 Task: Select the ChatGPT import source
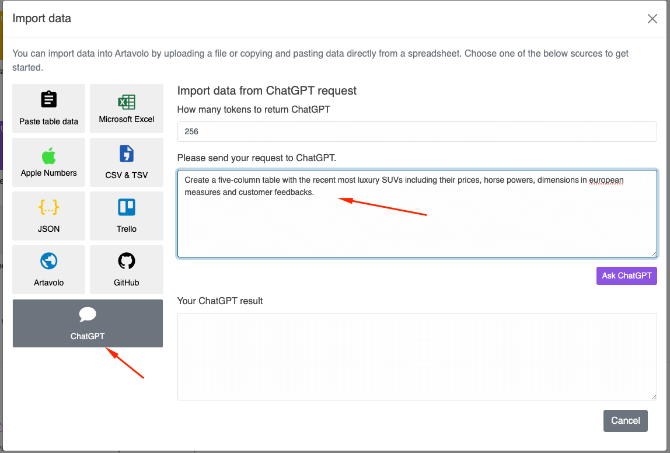(88, 323)
